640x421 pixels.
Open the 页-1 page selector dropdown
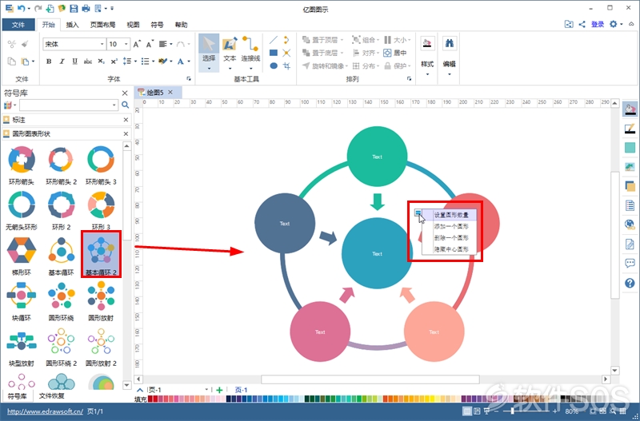[x=206, y=390]
